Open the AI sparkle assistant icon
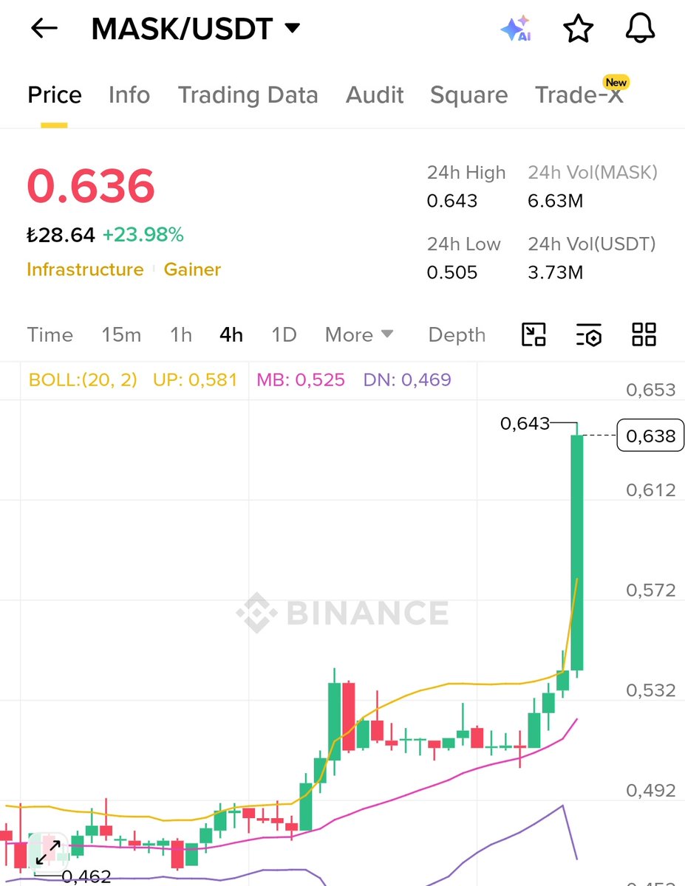 516,29
